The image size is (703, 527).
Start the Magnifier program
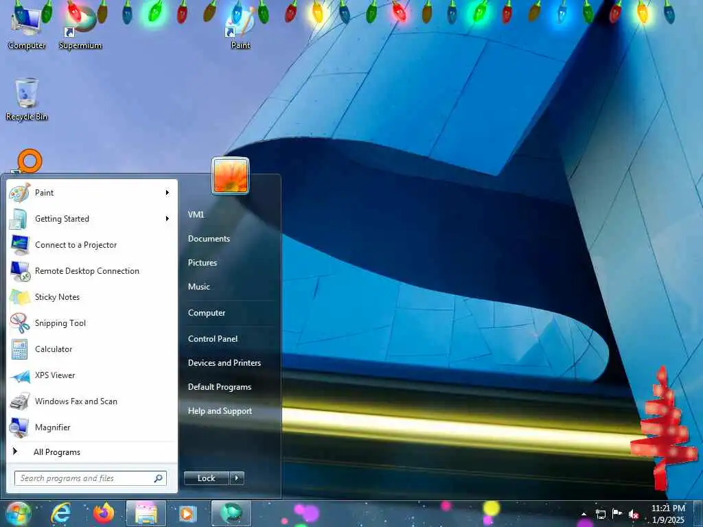91,427
